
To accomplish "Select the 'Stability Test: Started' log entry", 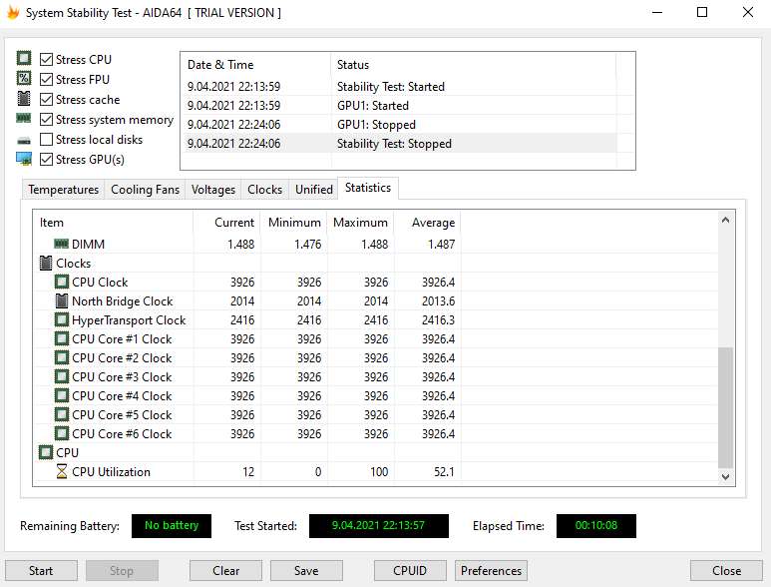I will (399, 87).
